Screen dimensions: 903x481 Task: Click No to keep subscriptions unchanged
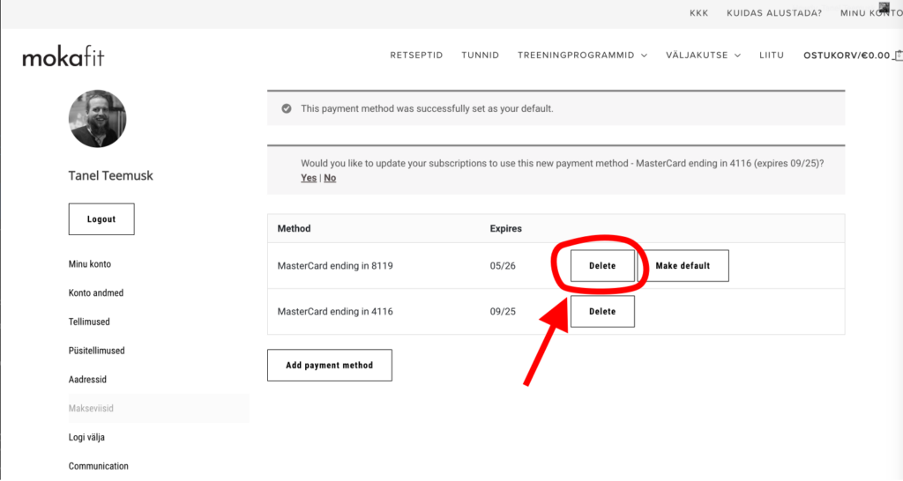click(x=330, y=178)
